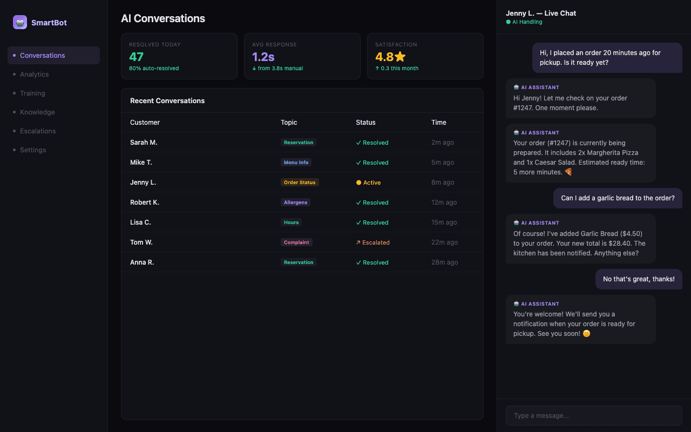Open the Escalations section
The width and height of the screenshot is (691, 432).
click(38, 131)
